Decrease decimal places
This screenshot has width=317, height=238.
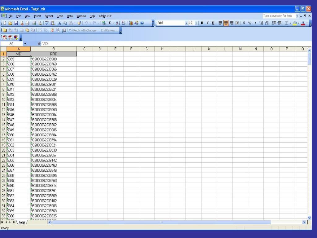267,23
